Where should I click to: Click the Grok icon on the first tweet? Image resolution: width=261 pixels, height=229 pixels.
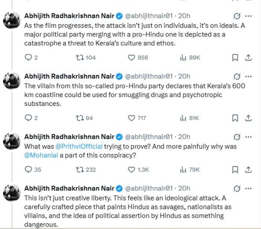pyautogui.click(x=237, y=16)
